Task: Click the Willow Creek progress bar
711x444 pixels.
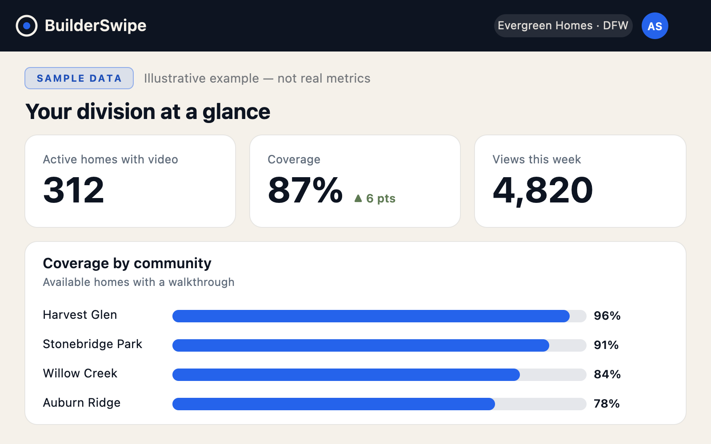Action: [x=379, y=375]
